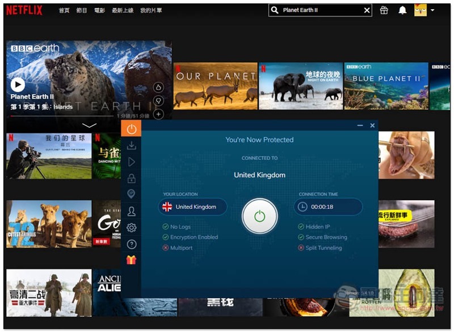
Task: Open the help question mark icon
Action: click(x=131, y=244)
